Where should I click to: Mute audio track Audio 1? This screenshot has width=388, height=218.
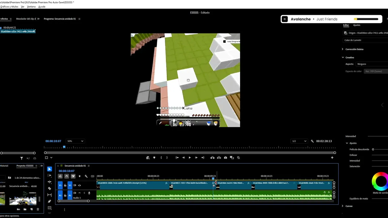pos(79,193)
